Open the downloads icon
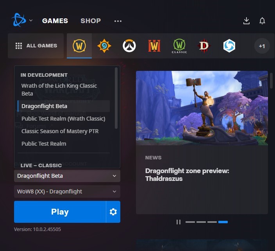 (x=246, y=21)
